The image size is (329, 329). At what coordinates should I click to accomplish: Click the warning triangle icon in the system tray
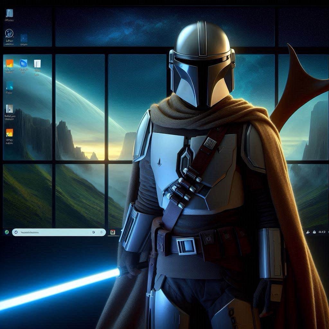point(315,232)
